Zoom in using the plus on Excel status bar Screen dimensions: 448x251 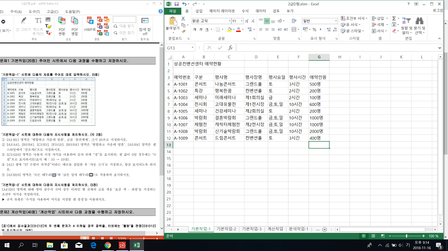click(x=424, y=236)
